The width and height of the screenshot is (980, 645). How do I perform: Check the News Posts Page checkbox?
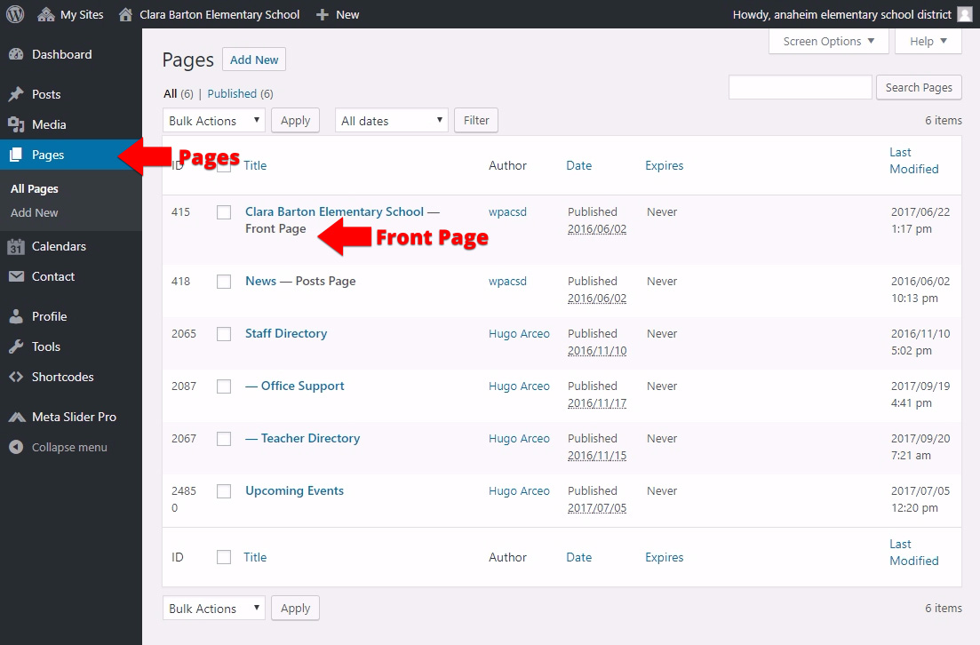224,282
